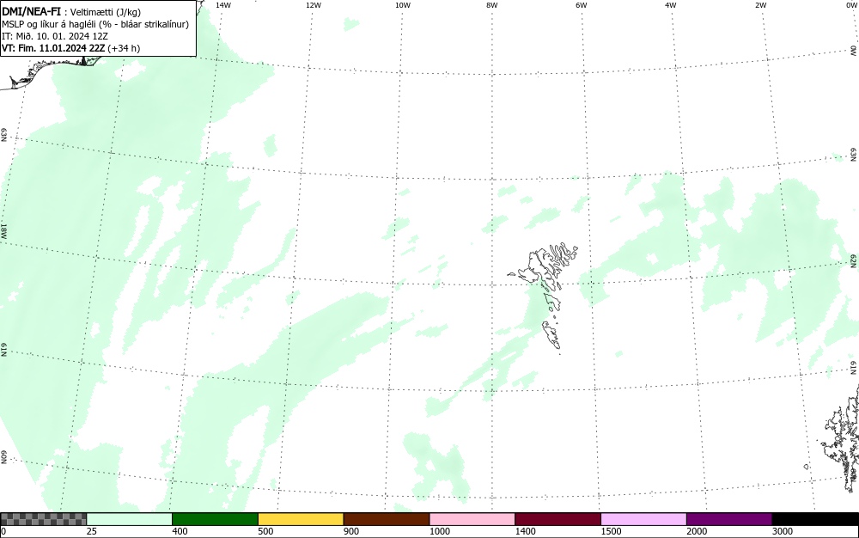Click the dark green 400–500 legend swatch
Image resolution: width=859 pixels, height=538 pixels.
pos(215,519)
